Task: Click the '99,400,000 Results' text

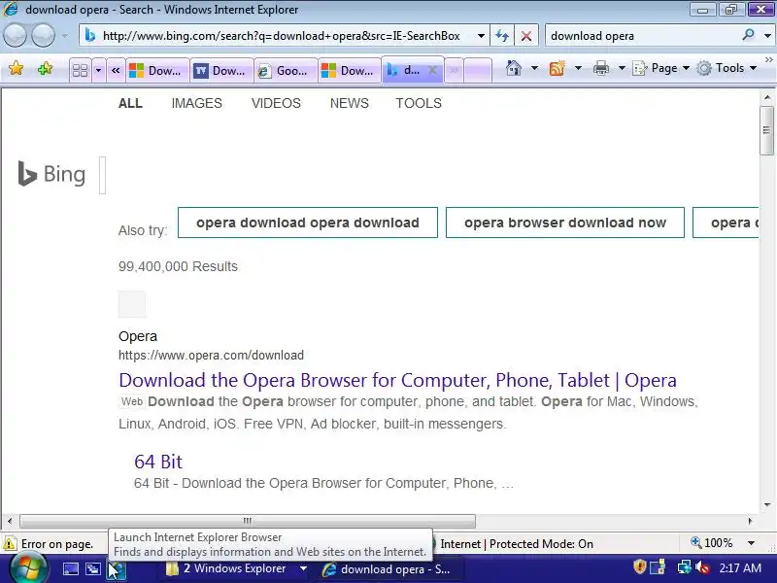Action: 178,266
